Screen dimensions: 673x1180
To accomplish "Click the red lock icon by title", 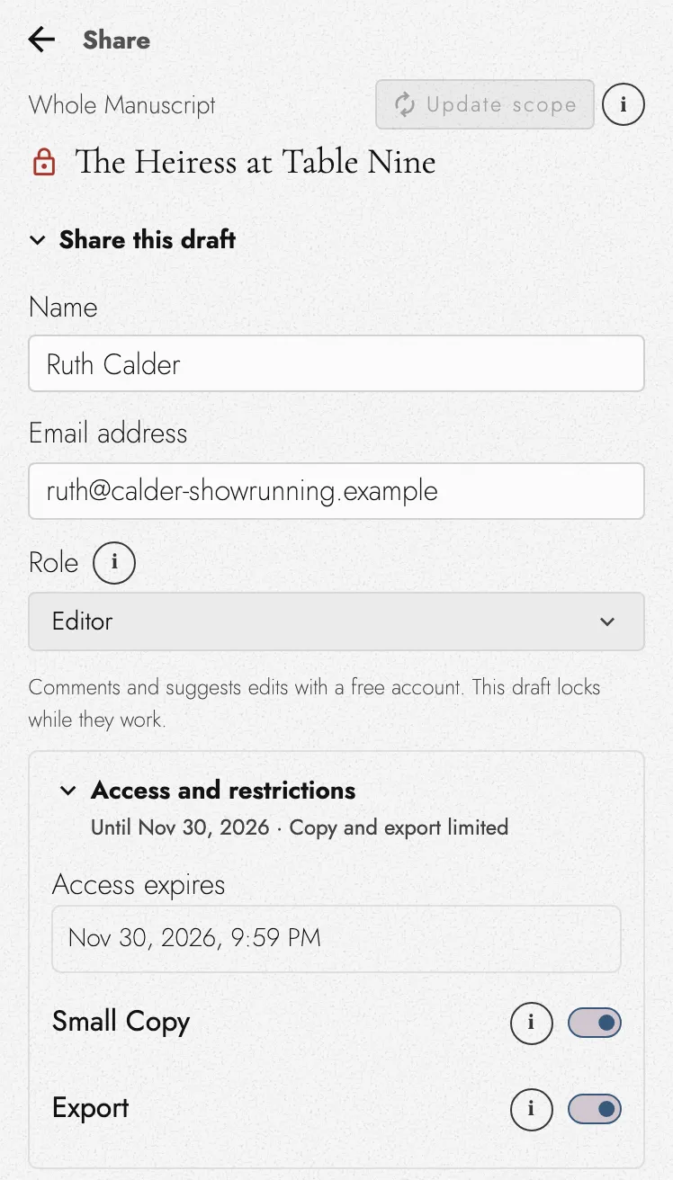I will (43, 163).
